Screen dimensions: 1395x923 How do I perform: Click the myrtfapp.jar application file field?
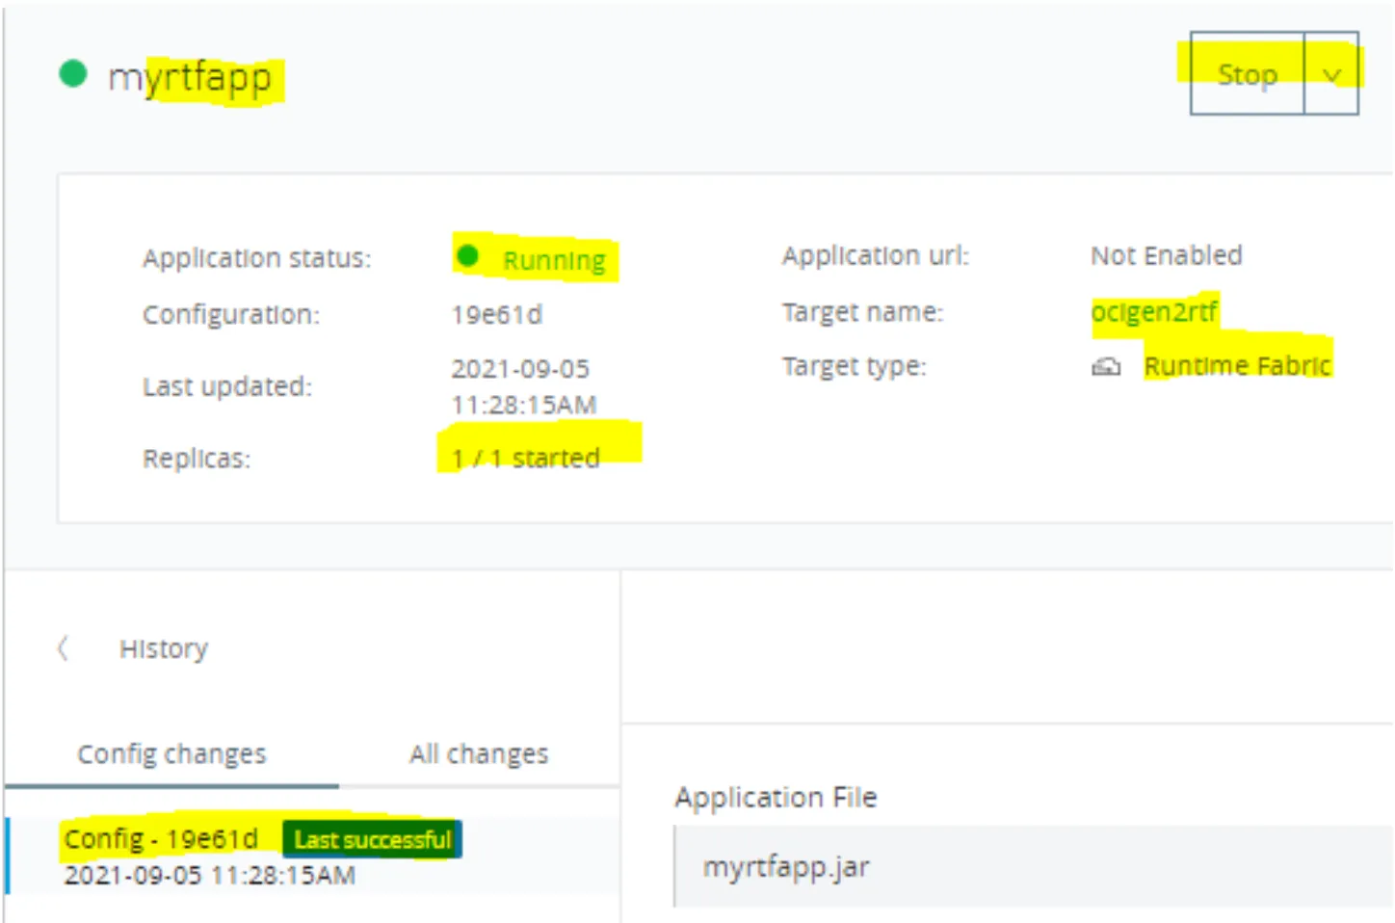(x=1033, y=866)
